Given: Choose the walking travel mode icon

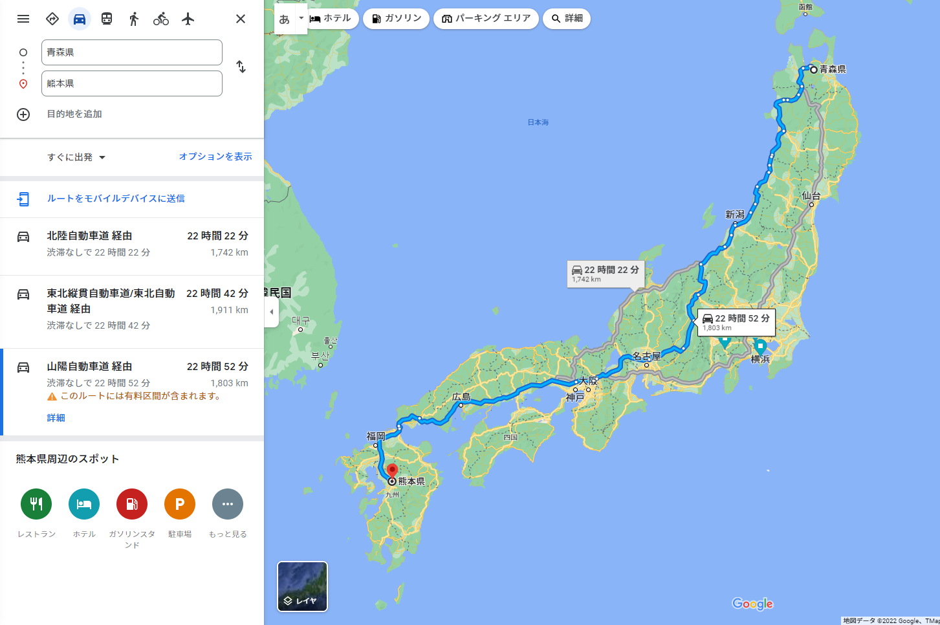Looking at the screenshot, I should pyautogui.click(x=134, y=19).
